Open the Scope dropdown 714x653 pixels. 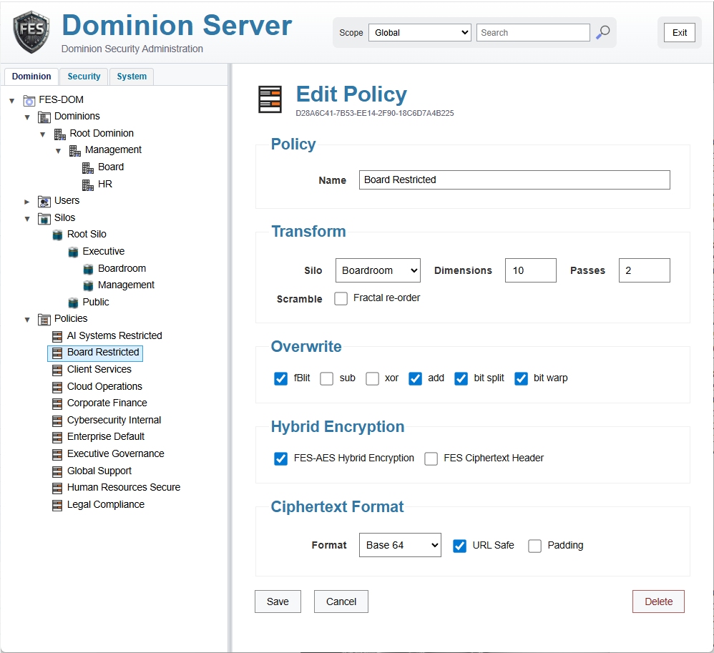[x=419, y=32]
